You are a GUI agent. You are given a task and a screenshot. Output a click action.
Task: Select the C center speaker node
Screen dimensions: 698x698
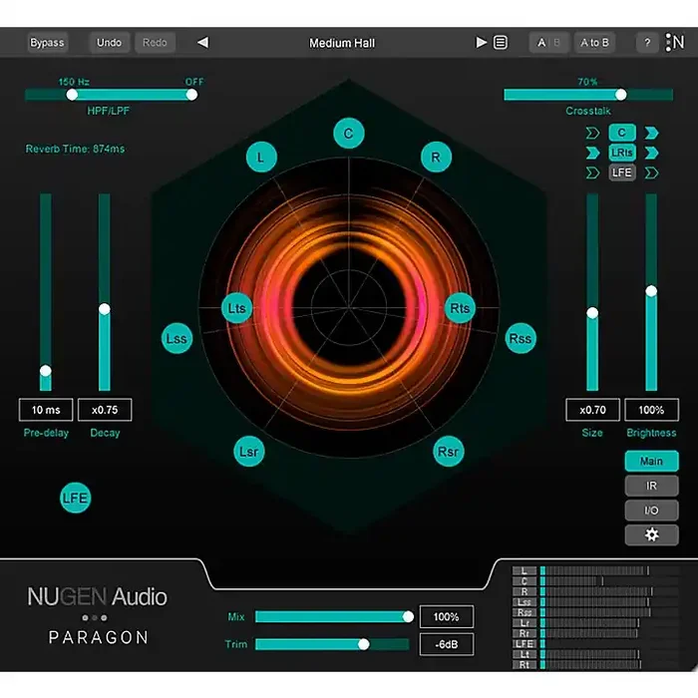click(349, 133)
